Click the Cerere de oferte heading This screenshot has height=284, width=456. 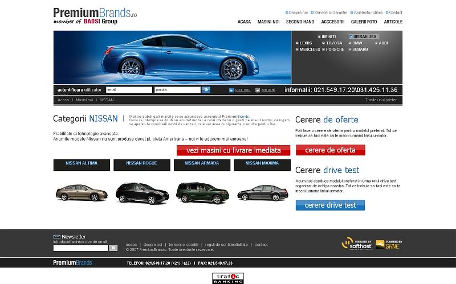tap(327, 120)
